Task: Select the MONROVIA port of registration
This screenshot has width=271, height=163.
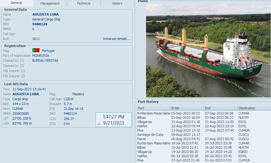Action: [40, 56]
